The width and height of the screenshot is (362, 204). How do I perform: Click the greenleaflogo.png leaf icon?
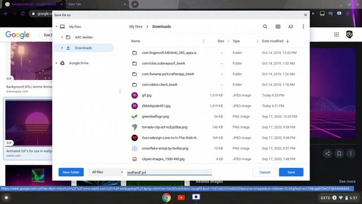pos(135,117)
